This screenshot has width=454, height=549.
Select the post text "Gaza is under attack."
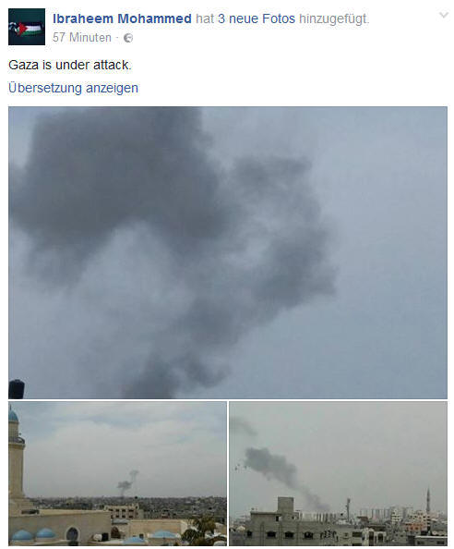pos(70,65)
